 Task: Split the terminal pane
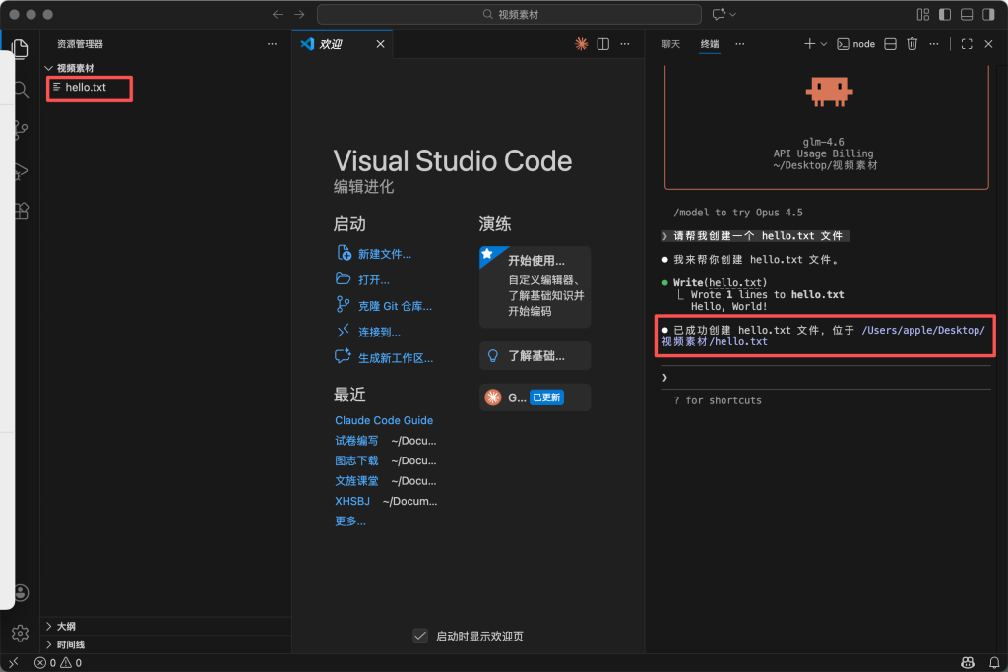pyautogui.click(x=890, y=44)
